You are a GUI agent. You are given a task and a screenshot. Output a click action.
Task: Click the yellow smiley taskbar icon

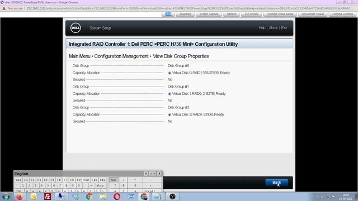pyautogui.click(x=34, y=197)
